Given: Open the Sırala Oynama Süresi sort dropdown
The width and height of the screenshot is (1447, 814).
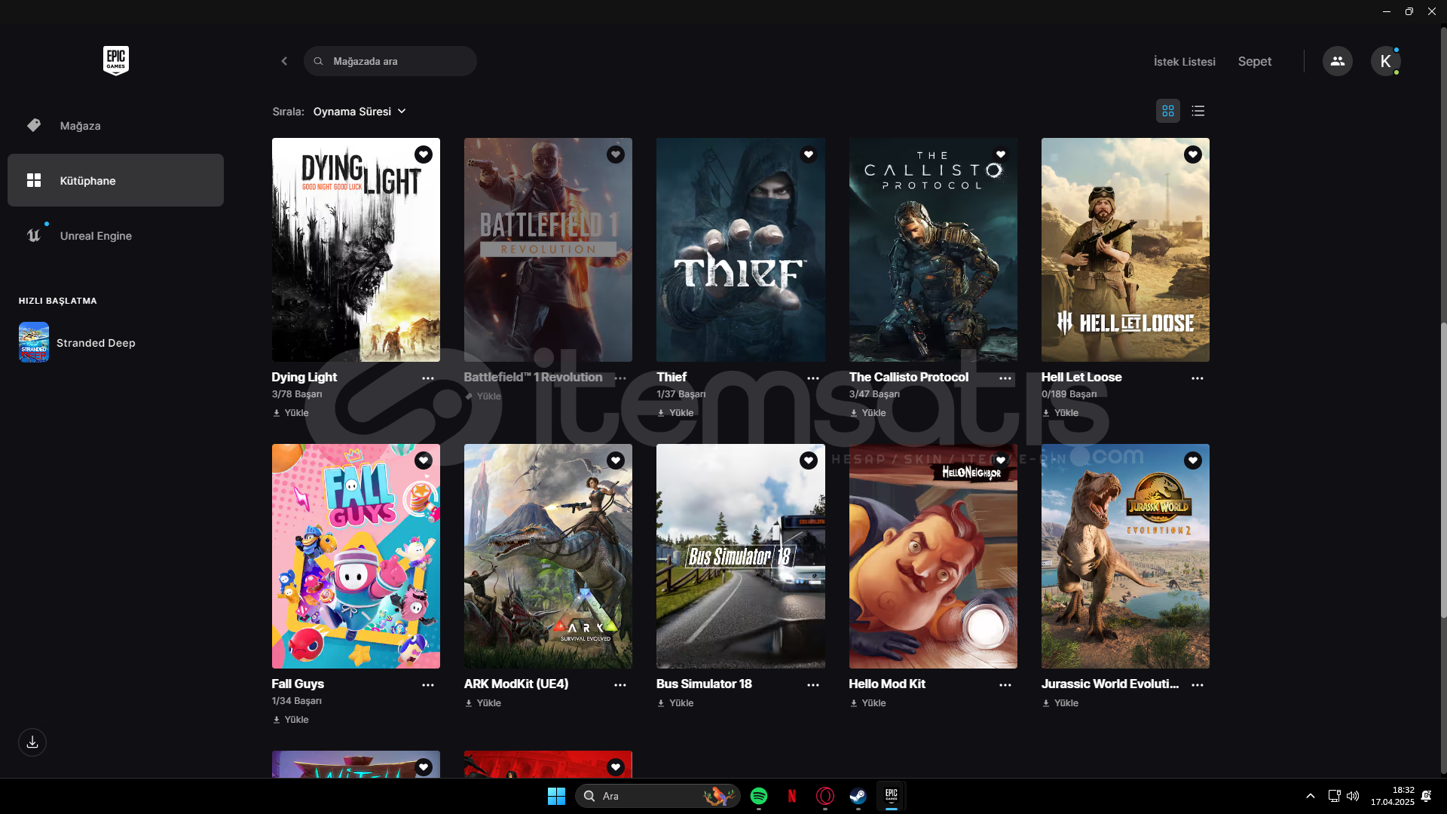Looking at the screenshot, I should pos(359,112).
